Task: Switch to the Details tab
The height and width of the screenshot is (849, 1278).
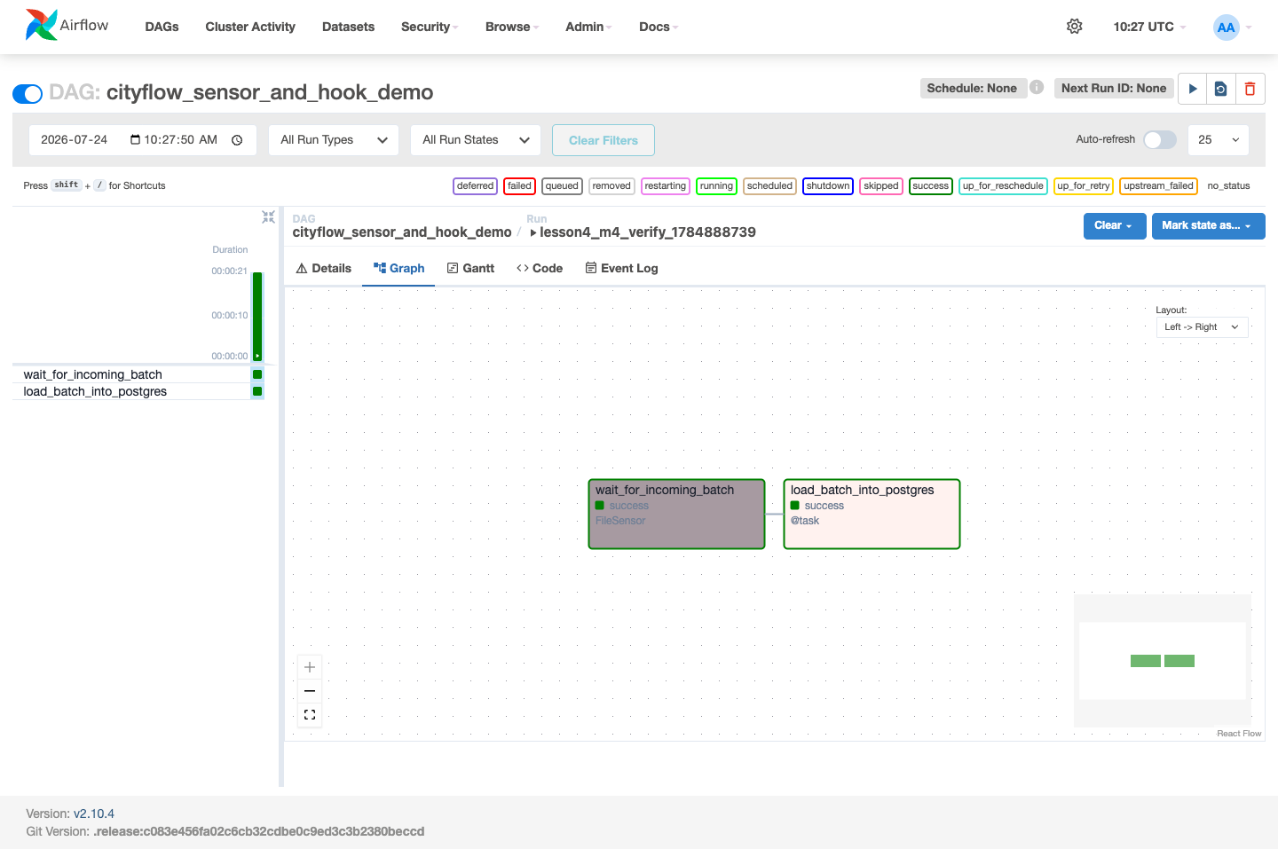Action: 324,268
